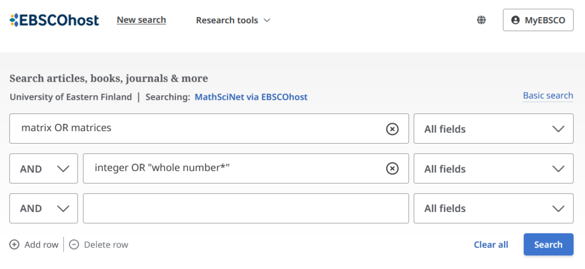Screen dimensions: 585x269
Task: Open the MyEBSCO account button
Action: pyautogui.click(x=538, y=20)
